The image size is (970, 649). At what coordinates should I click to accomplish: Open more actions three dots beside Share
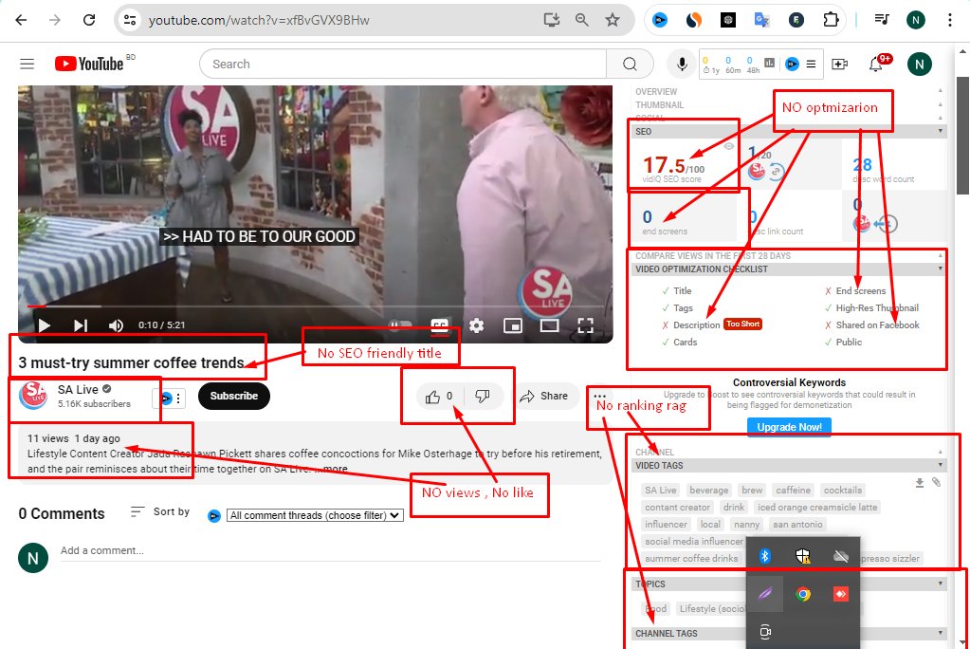(x=599, y=397)
